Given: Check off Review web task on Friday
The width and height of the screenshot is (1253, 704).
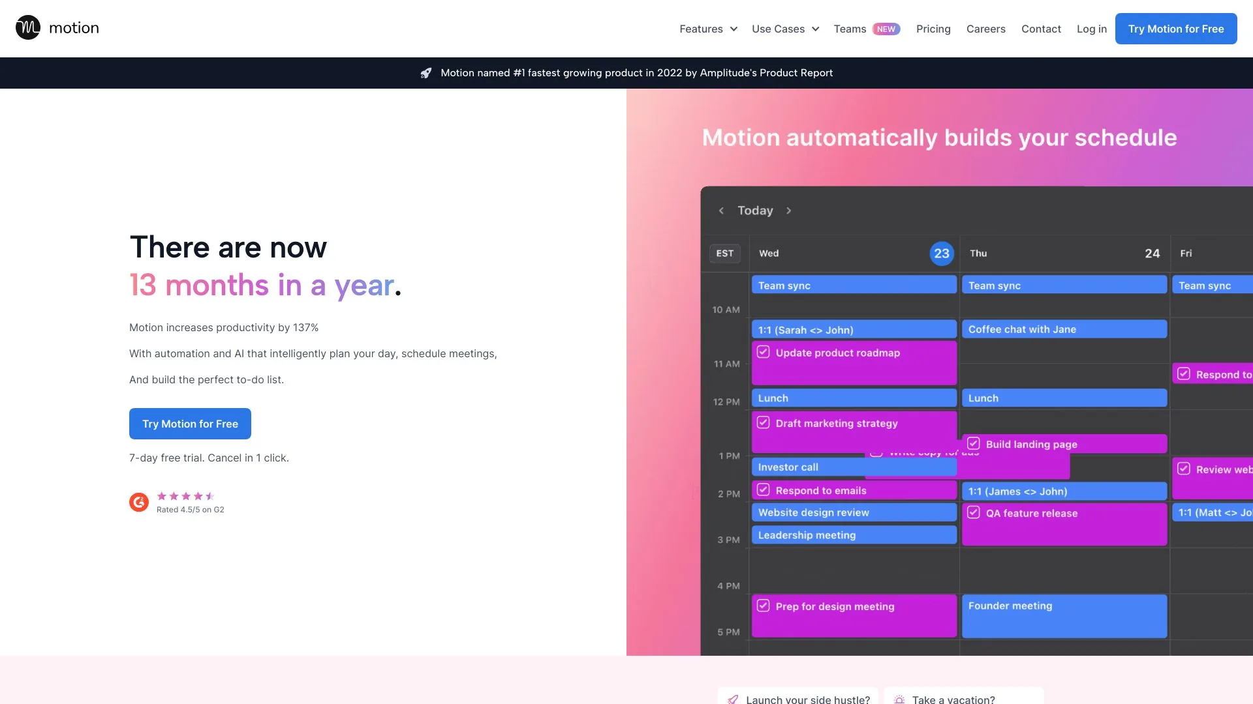Looking at the screenshot, I should (1183, 469).
